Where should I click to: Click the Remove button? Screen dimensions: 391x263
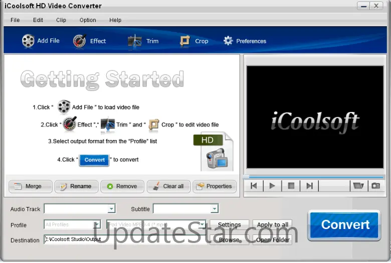coord(122,186)
